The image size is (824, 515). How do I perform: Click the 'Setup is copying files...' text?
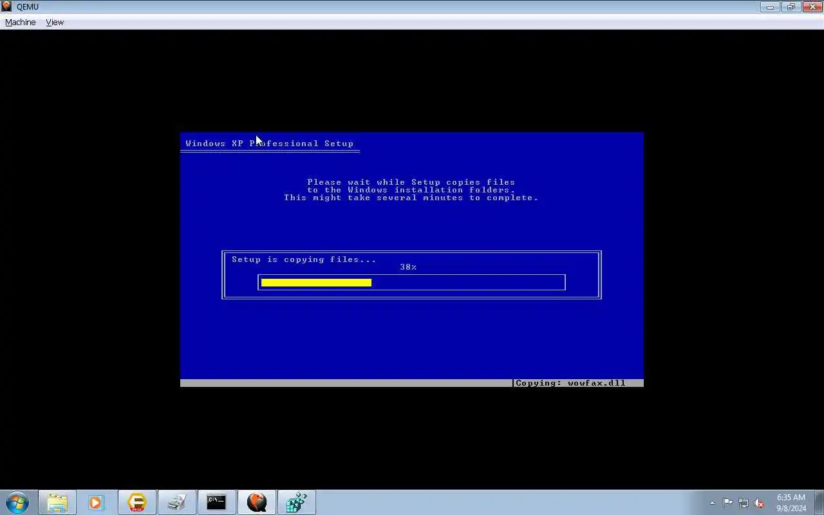point(304,259)
